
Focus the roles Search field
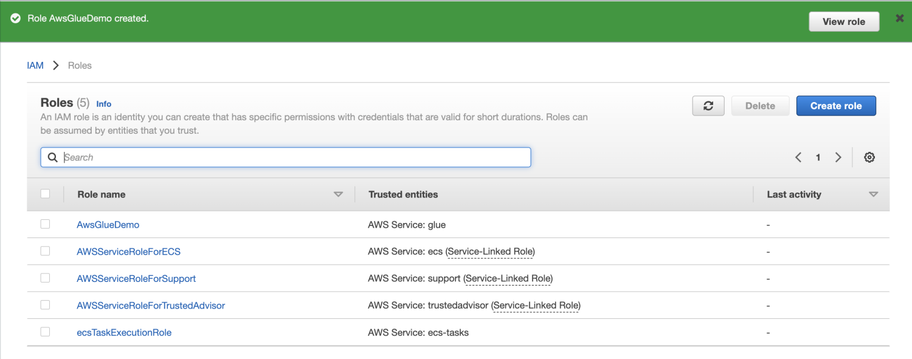coord(295,157)
